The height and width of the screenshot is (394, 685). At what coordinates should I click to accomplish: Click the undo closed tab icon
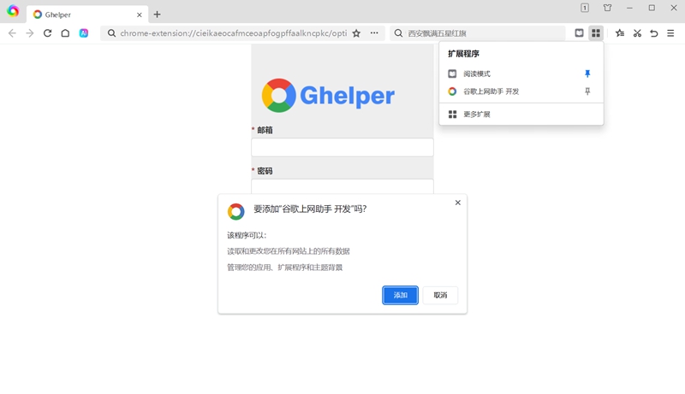[653, 33]
